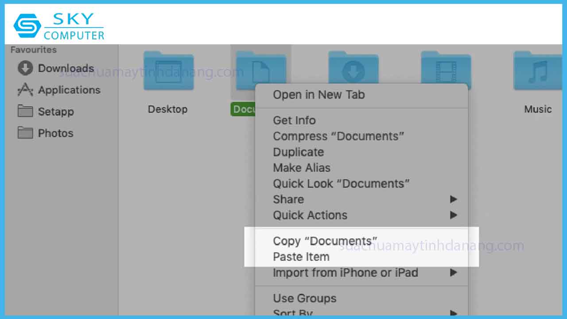Select the Music folder icon
This screenshot has height=319, width=567.
tap(538, 70)
